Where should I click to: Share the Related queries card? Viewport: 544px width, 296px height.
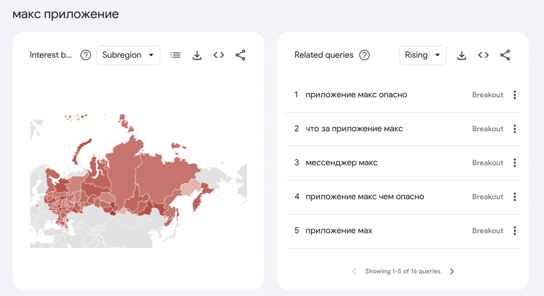(x=505, y=55)
